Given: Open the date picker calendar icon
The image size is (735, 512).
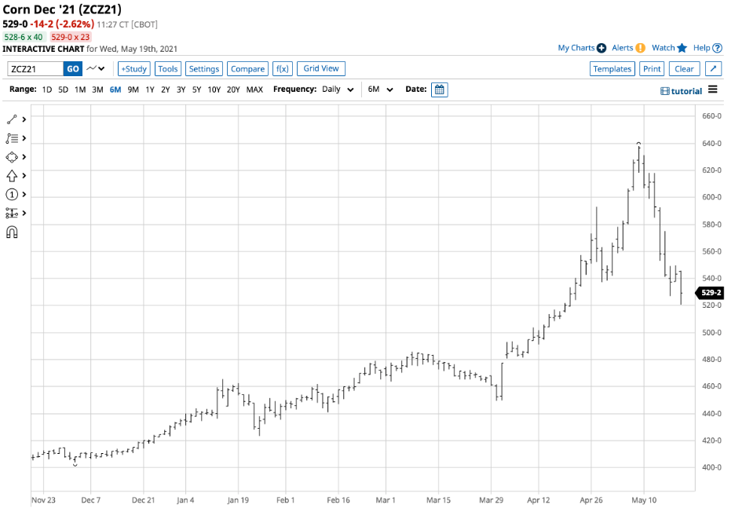Looking at the screenshot, I should tap(439, 90).
